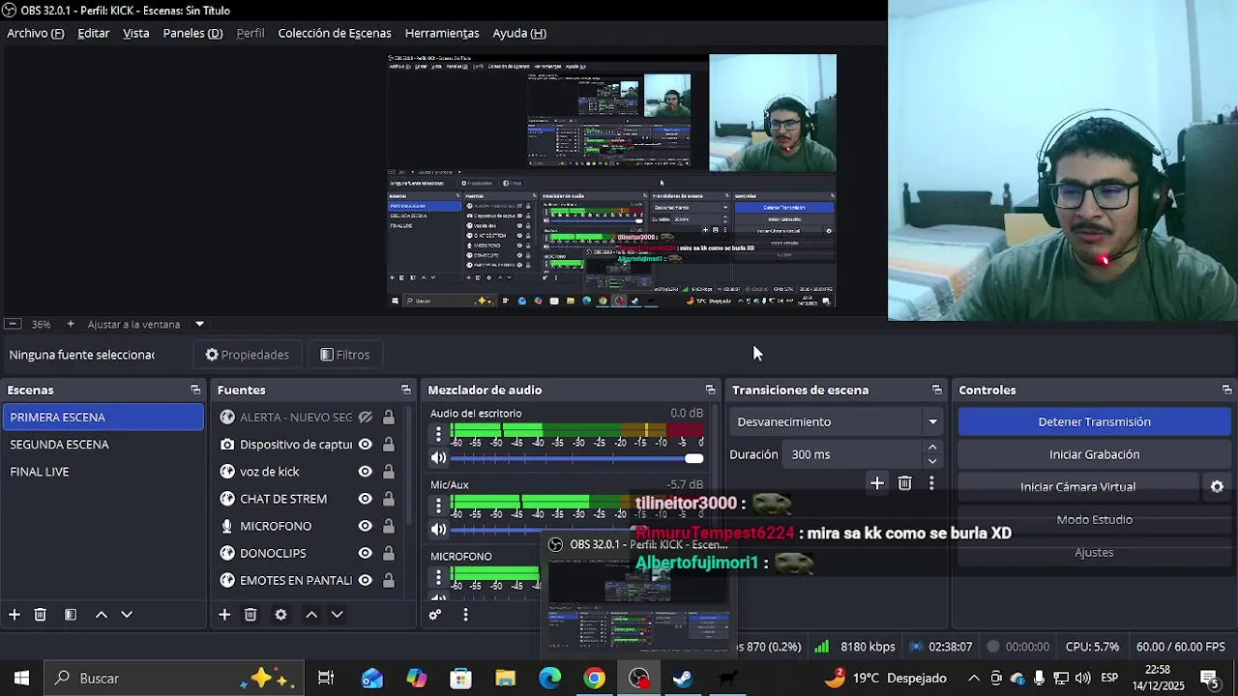Toggle visibility of ALERTA - NUEVO SEG source
Image resolution: width=1238 pixels, height=696 pixels.
tap(365, 418)
